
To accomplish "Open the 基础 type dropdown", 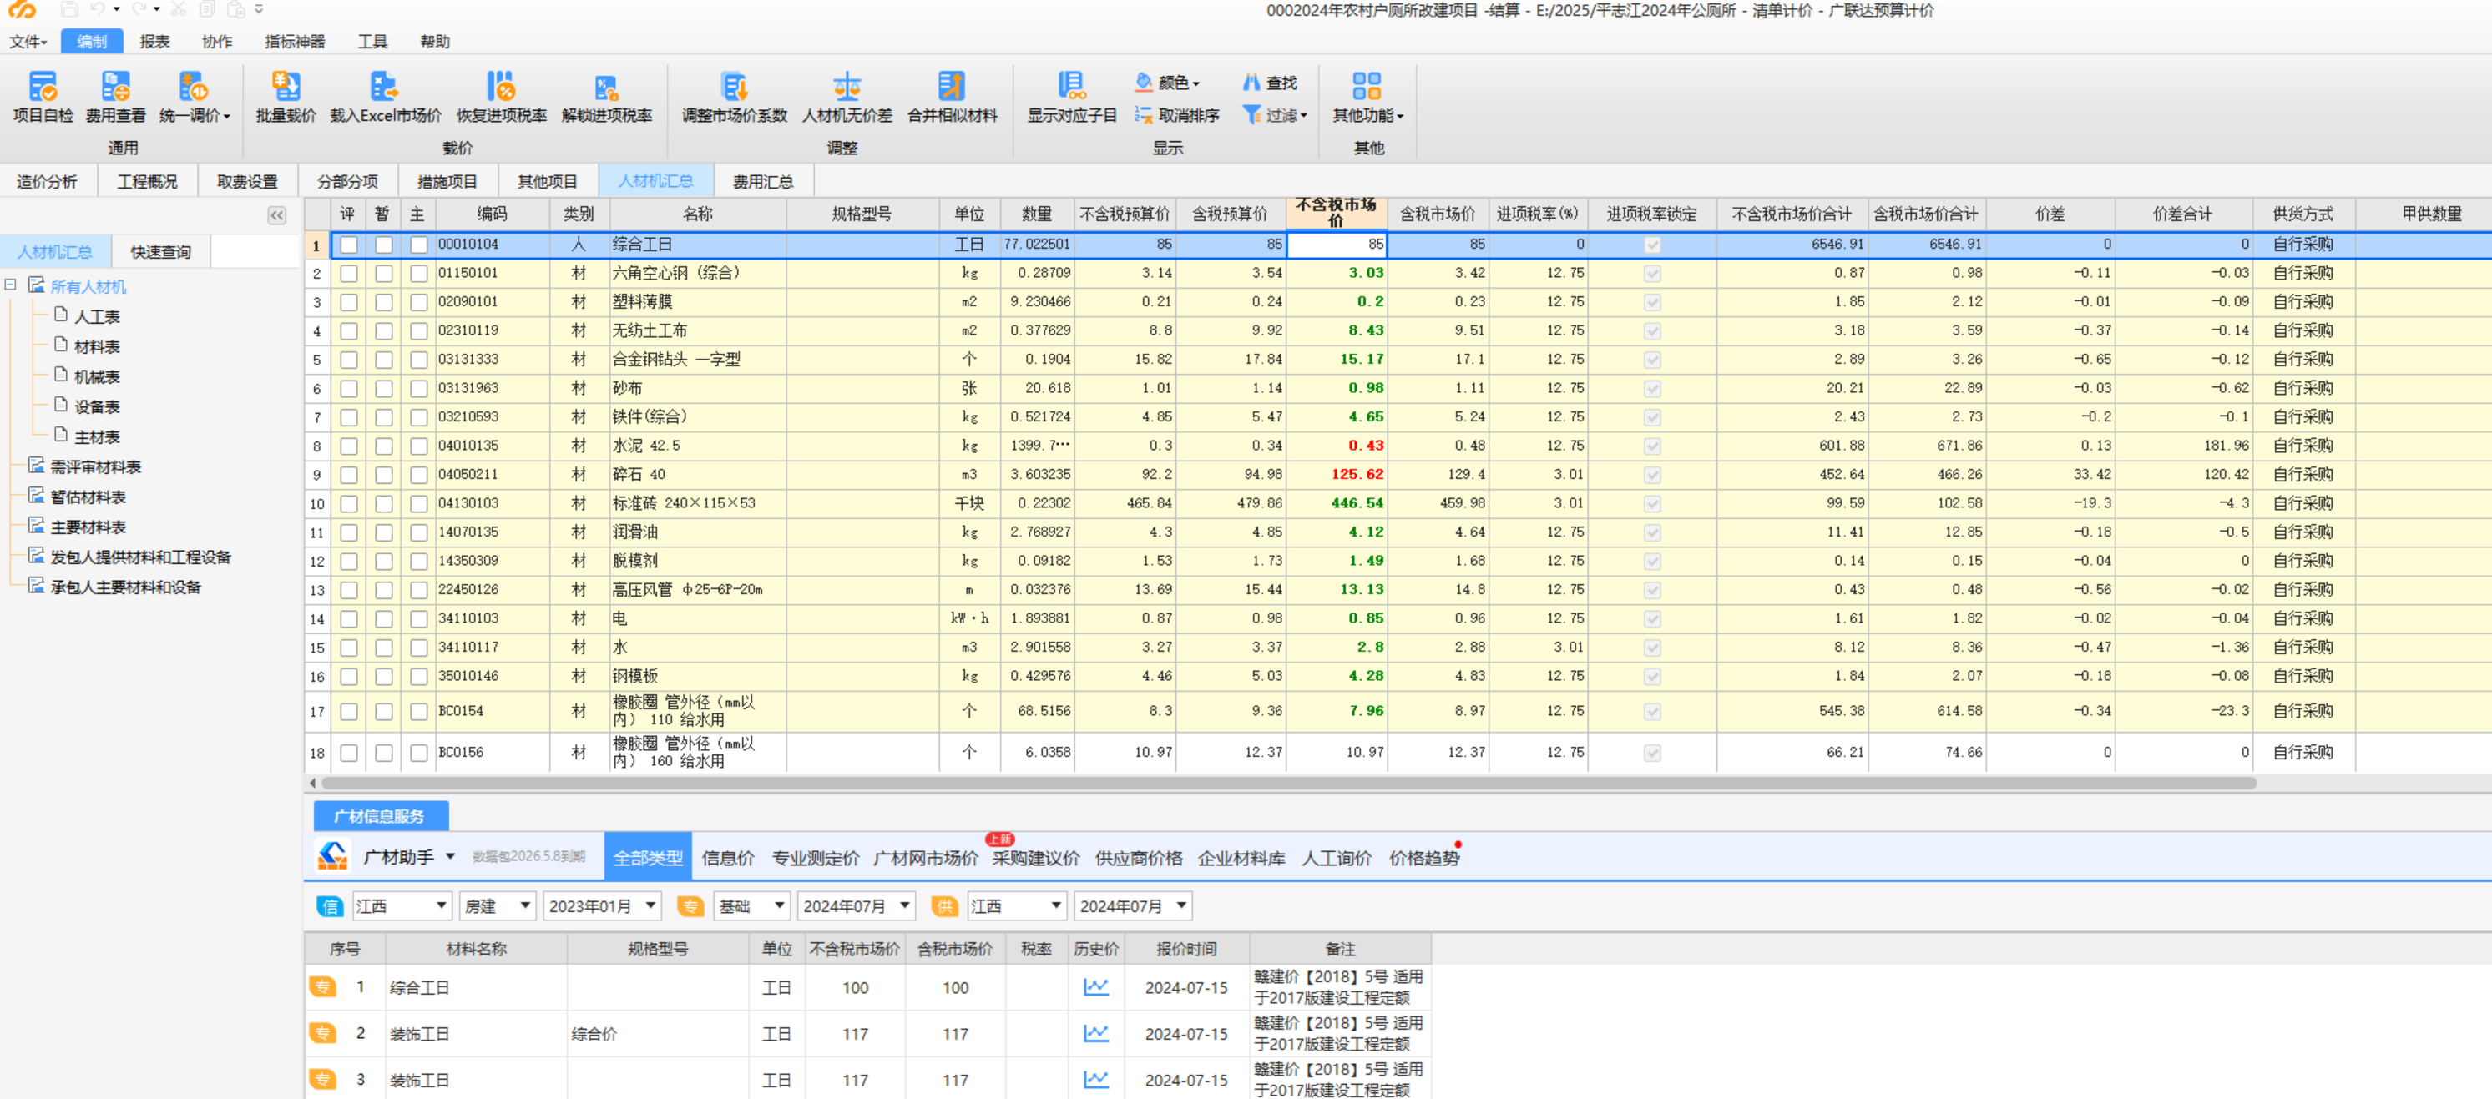I will tap(751, 905).
